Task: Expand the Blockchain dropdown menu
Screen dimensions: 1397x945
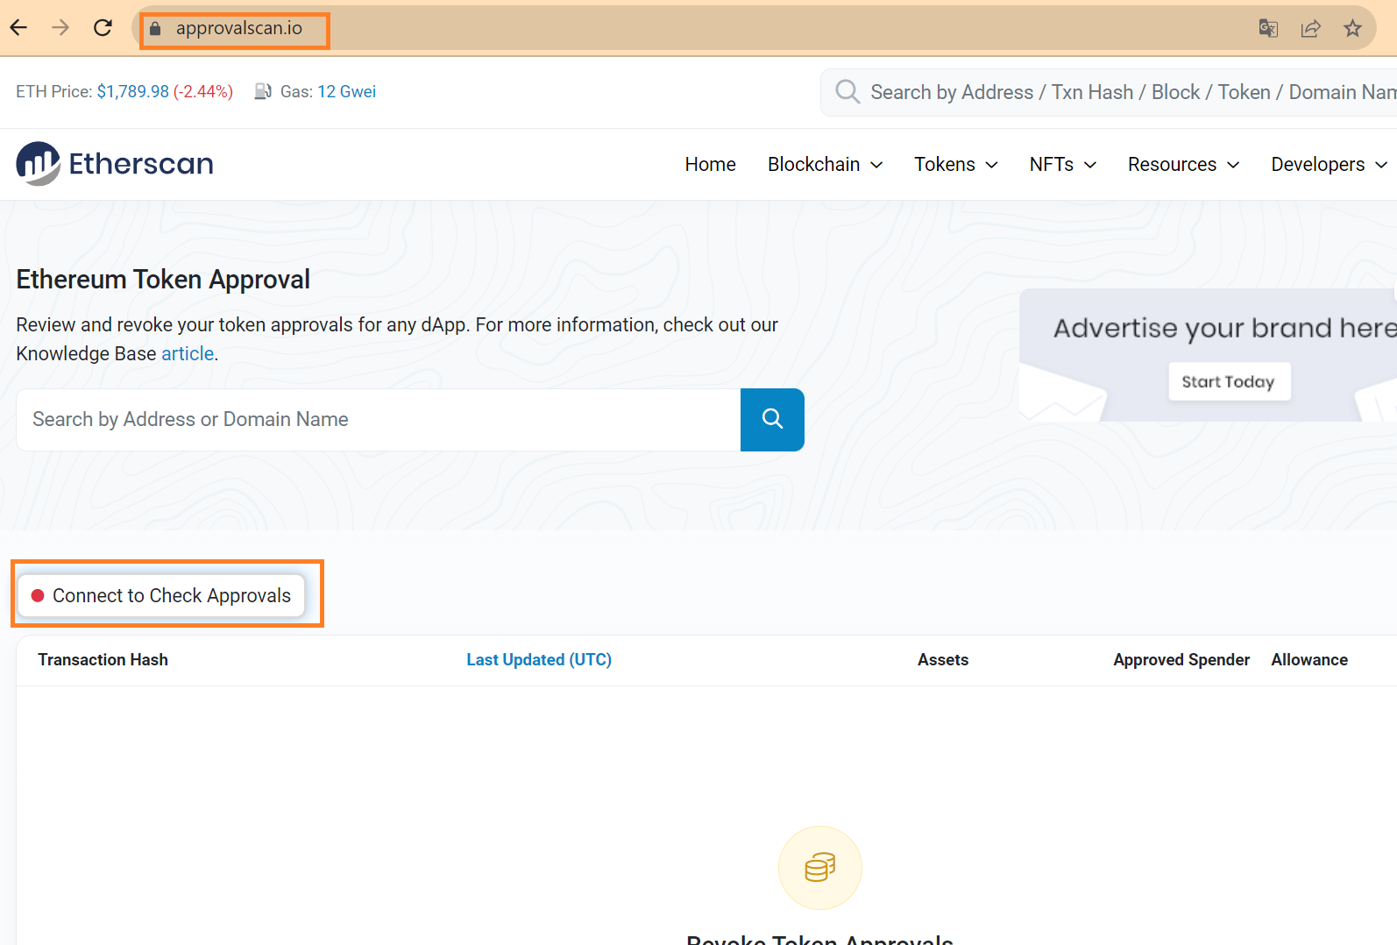Action: pos(825,165)
